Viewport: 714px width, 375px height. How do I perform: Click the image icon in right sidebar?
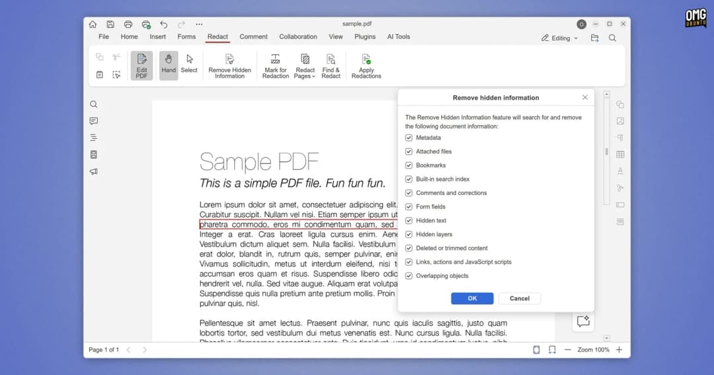(620, 121)
